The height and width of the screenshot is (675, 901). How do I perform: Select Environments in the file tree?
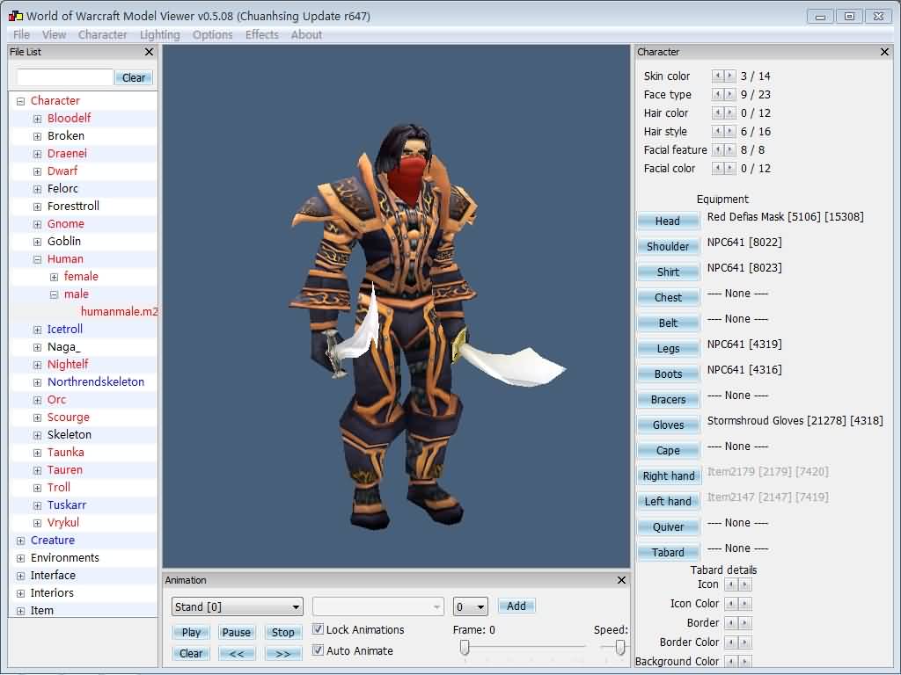click(65, 558)
